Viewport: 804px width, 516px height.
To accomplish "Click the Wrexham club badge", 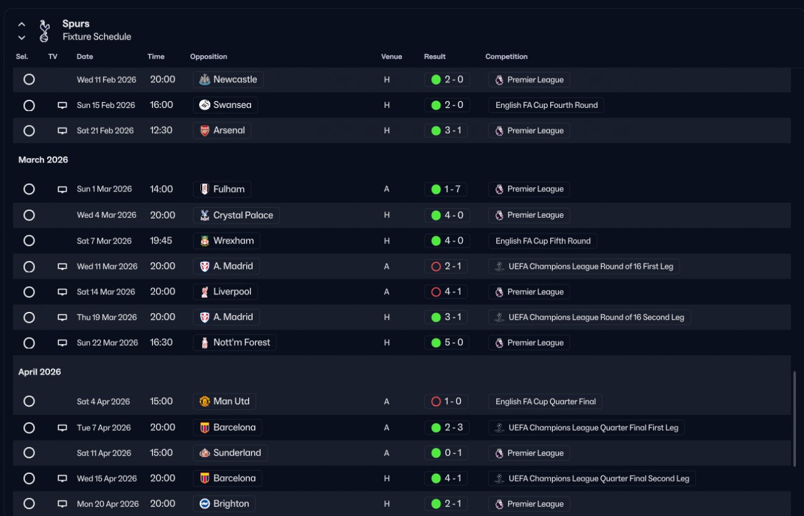I will click(x=204, y=241).
